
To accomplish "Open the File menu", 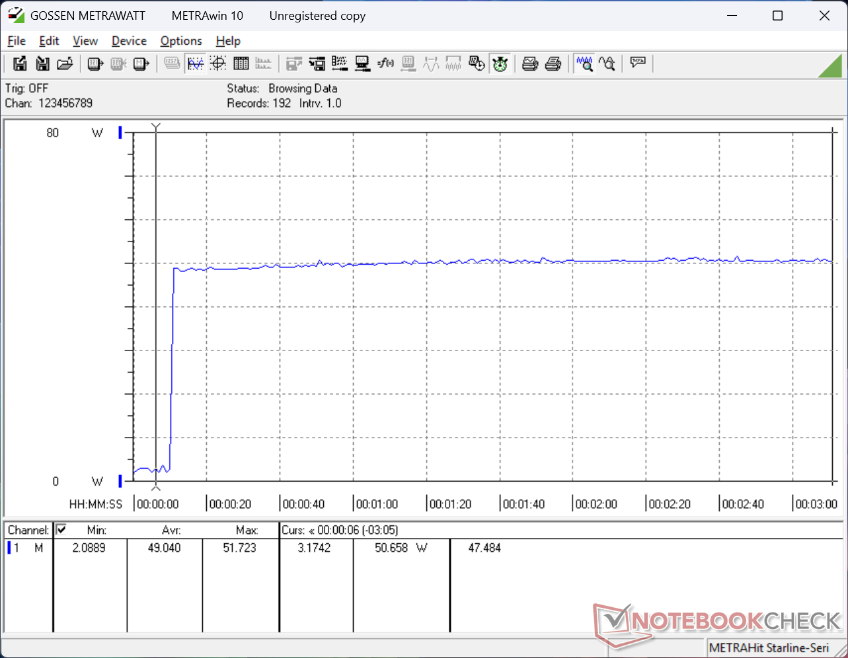I will pyautogui.click(x=17, y=41).
